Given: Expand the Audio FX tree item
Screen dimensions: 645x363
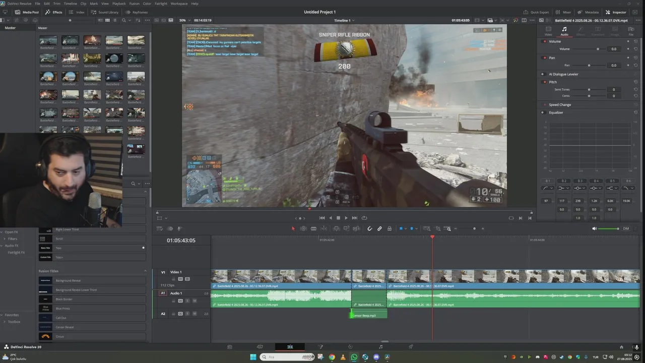Looking at the screenshot, I should (2, 246).
